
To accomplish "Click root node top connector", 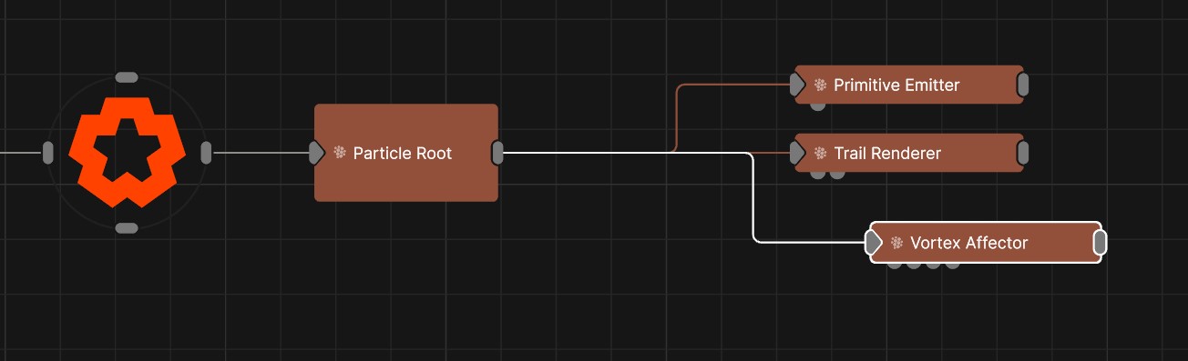I will point(128,77).
